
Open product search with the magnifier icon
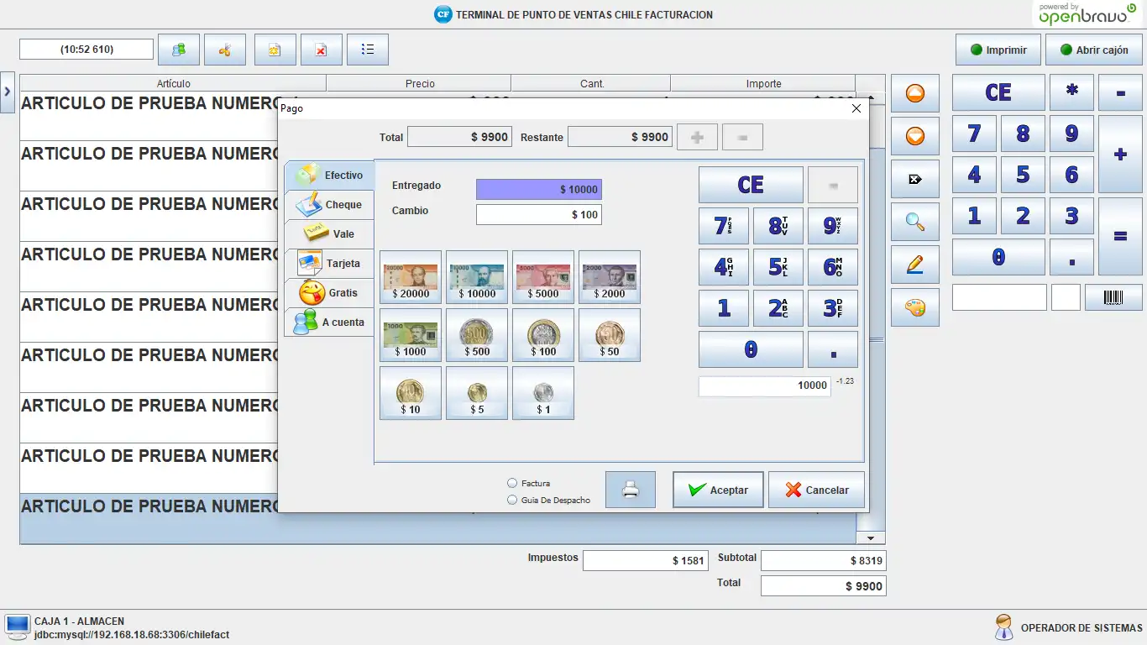[x=915, y=222]
